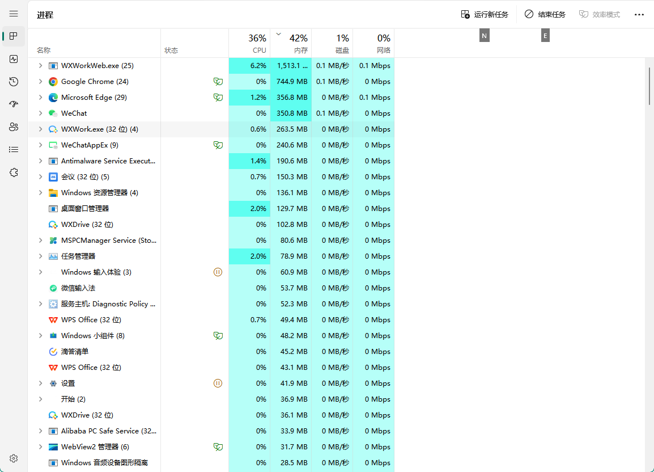Click efficiency leaf icon for Google Chrome
This screenshot has height=472, width=654.
click(x=218, y=82)
